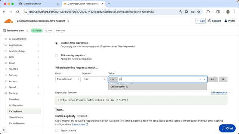This screenshot has width=239, height=134.
Task: Select All incoming requests radio button
Action: click(57, 55)
